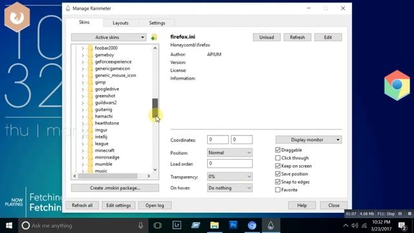Viewport: 414px width, 233px height.
Task: Open the Position dropdown set to Normal
Action: 230,153
